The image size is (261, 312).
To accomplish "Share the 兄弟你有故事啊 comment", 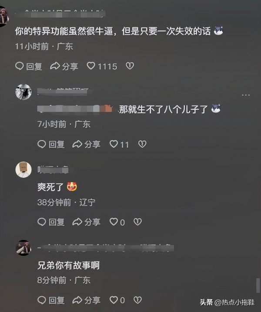I will coord(87,300).
